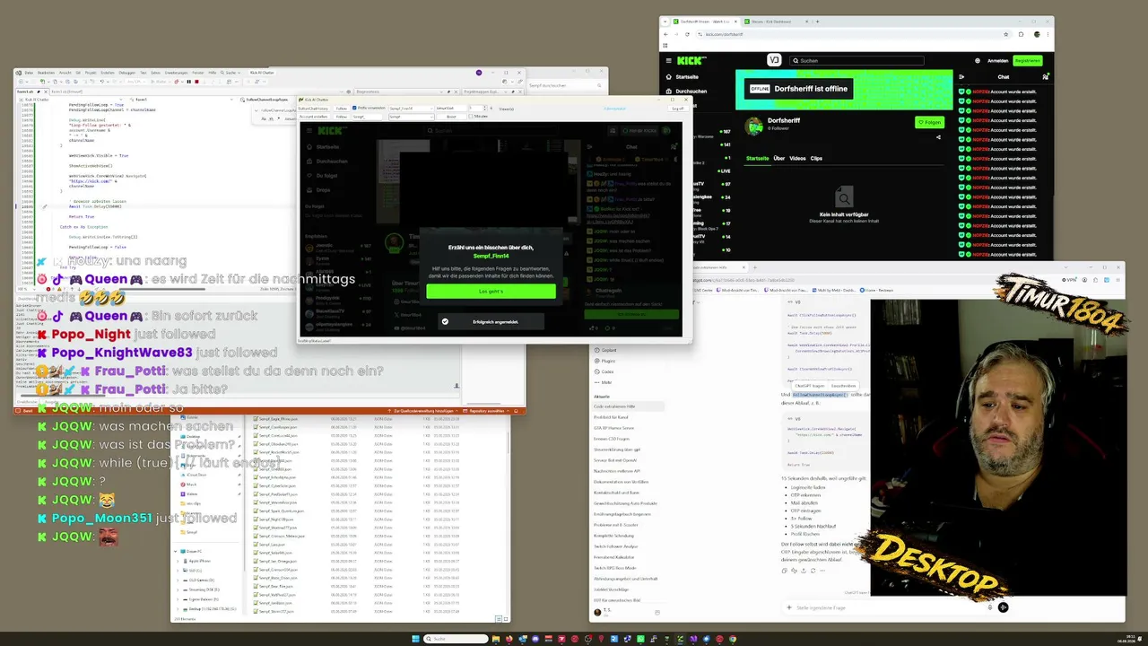Screen dimensions: 1148x646
Task: Open language selector next to Anmelden
Action: pos(977,61)
